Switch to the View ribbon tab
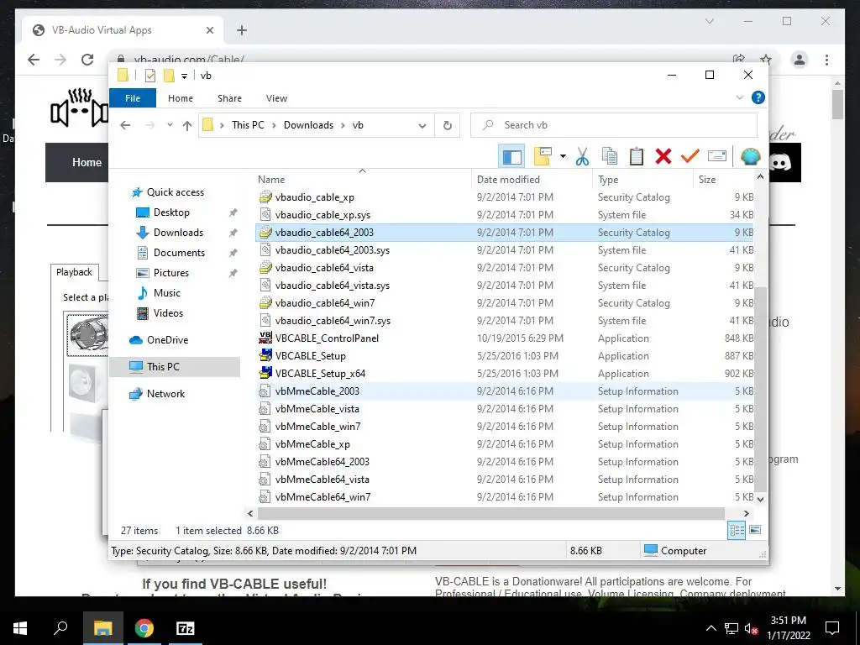 pos(276,98)
